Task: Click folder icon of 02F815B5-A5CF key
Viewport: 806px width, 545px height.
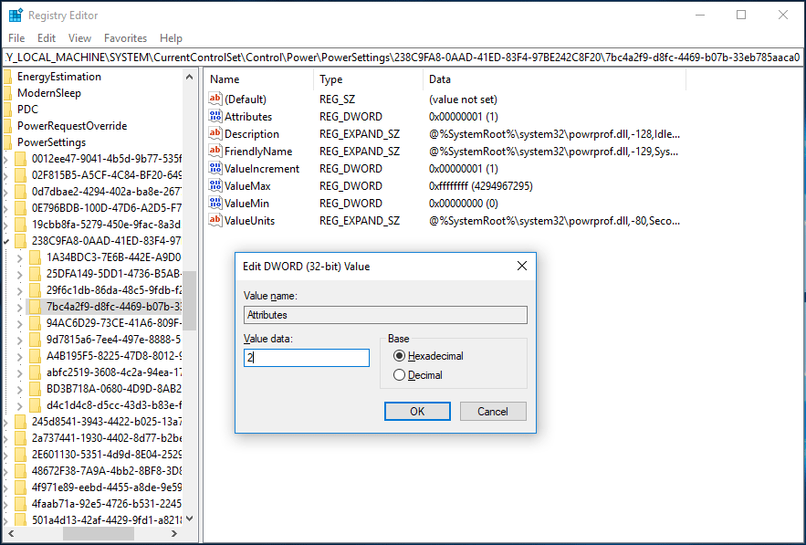Action: click(21, 175)
